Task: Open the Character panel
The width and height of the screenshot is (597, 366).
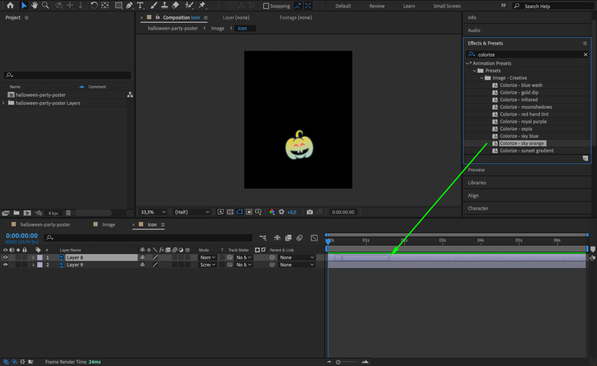Action: (478, 208)
